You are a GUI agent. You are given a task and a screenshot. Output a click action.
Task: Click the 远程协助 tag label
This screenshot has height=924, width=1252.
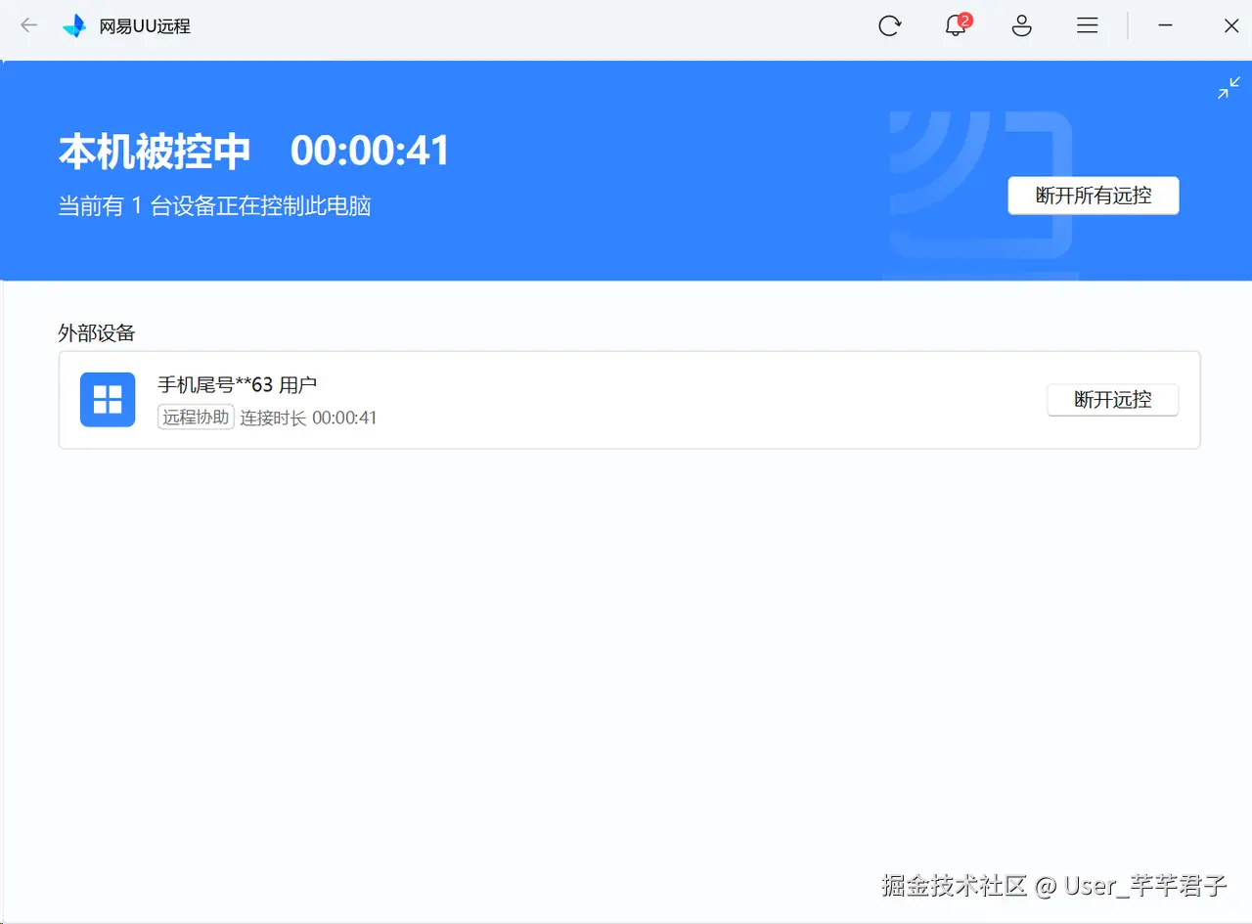[x=196, y=418]
